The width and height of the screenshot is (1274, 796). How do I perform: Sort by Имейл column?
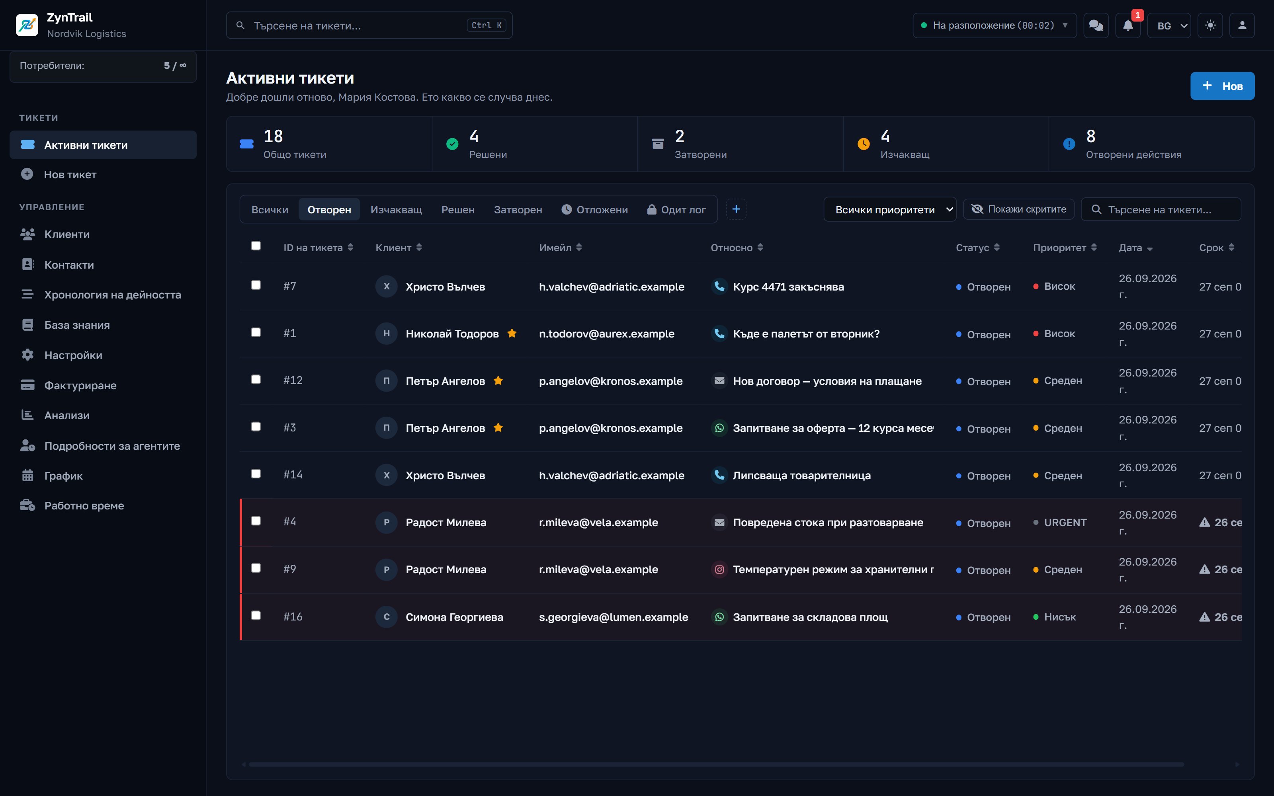click(560, 248)
